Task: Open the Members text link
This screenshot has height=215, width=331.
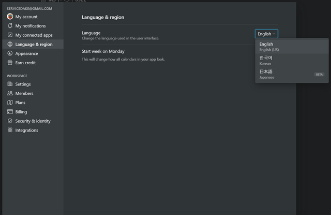Action: click(24, 93)
